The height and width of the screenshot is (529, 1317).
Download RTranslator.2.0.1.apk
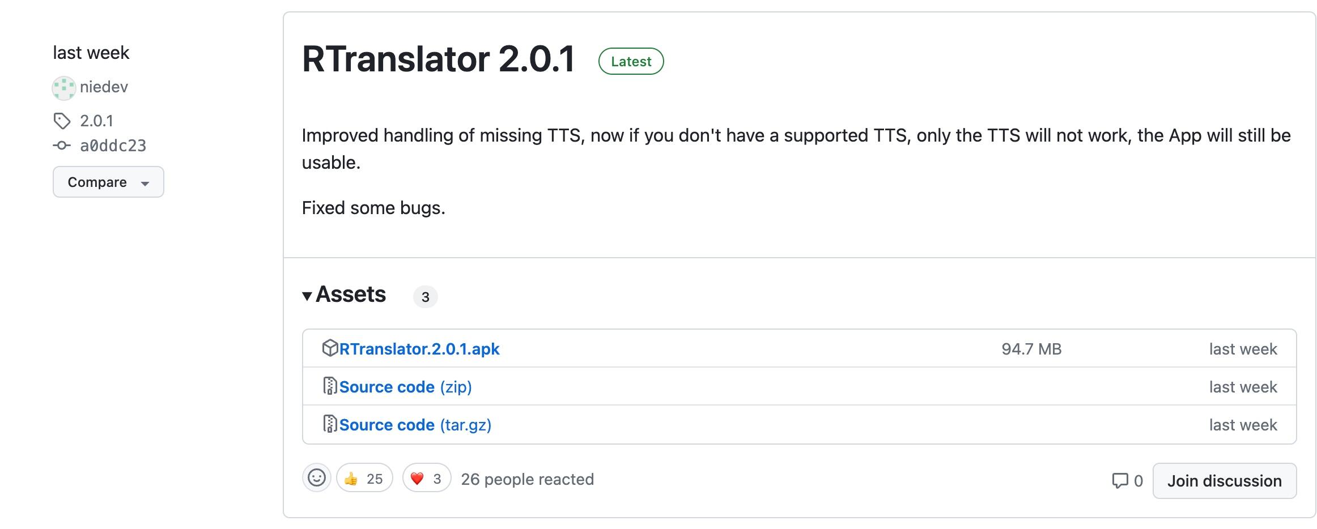click(419, 349)
